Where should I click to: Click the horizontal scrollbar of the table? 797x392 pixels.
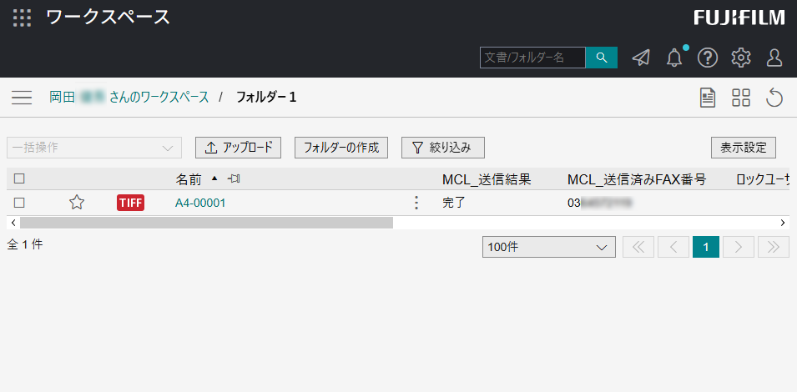(206, 223)
